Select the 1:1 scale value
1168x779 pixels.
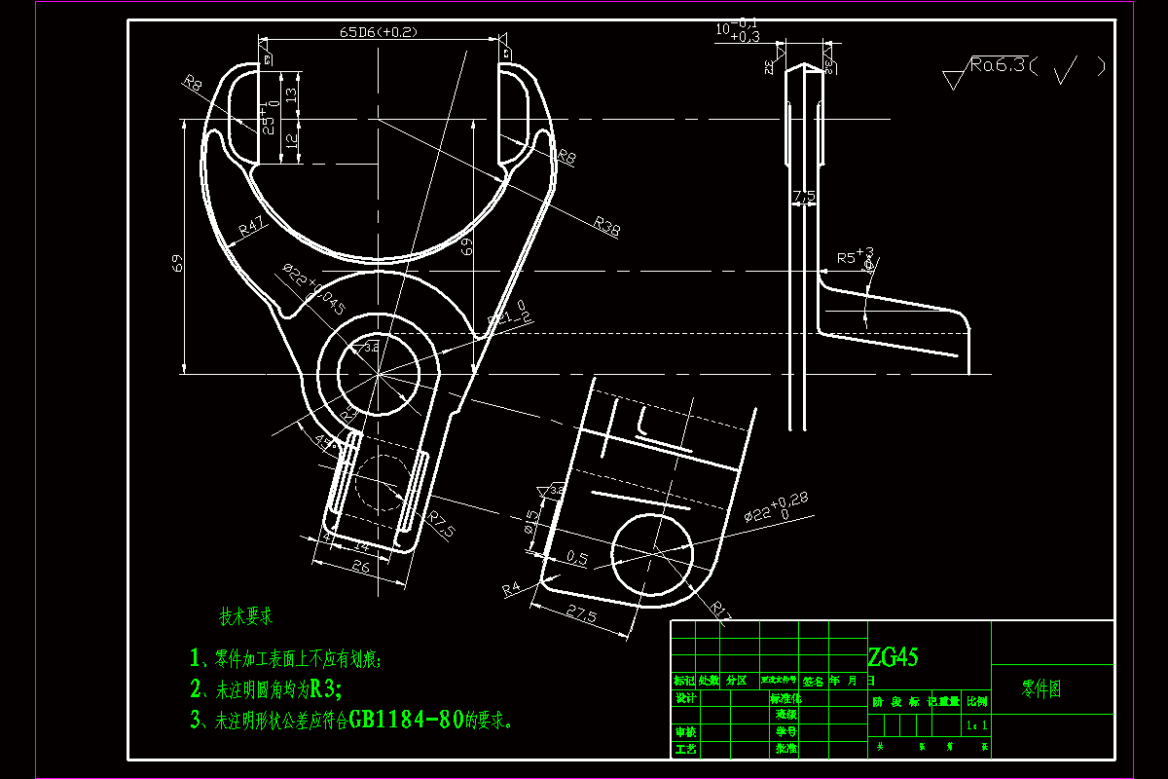click(976, 725)
